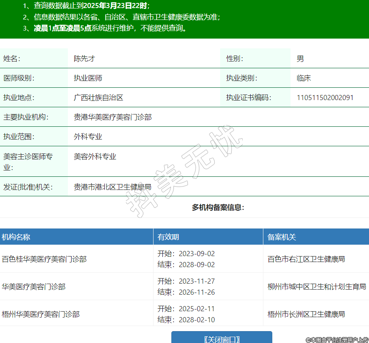Click the 执业医师 level value
Image resolution: width=369 pixels, height=343 pixels.
pyautogui.click(x=88, y=78)
